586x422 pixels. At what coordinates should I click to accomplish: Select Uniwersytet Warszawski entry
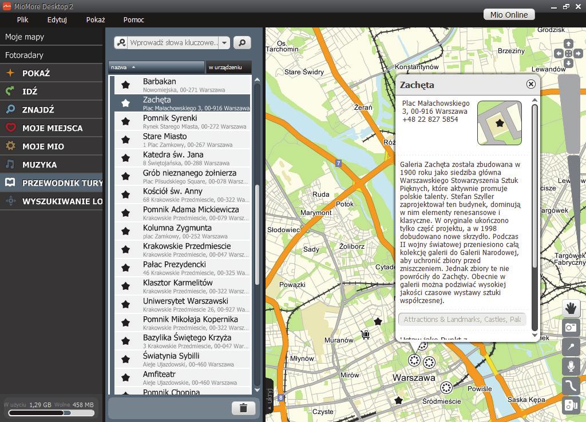(x=183, y=304)
